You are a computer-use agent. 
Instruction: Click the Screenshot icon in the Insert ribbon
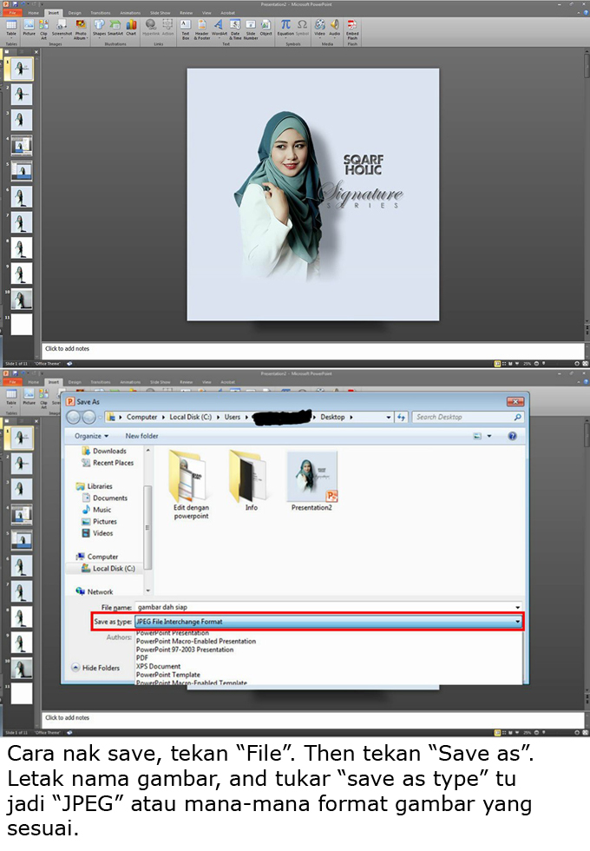62,25
